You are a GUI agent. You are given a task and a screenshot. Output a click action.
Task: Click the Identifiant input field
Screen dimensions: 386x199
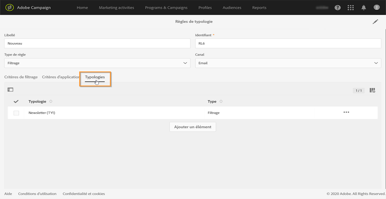coord(288,43)
